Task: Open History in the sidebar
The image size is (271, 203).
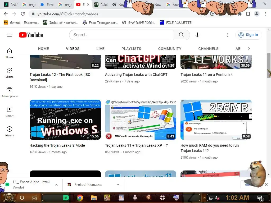Action: click(10, 132)
